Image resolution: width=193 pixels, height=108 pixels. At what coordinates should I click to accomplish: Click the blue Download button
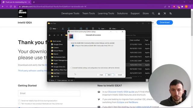[165, 22]
